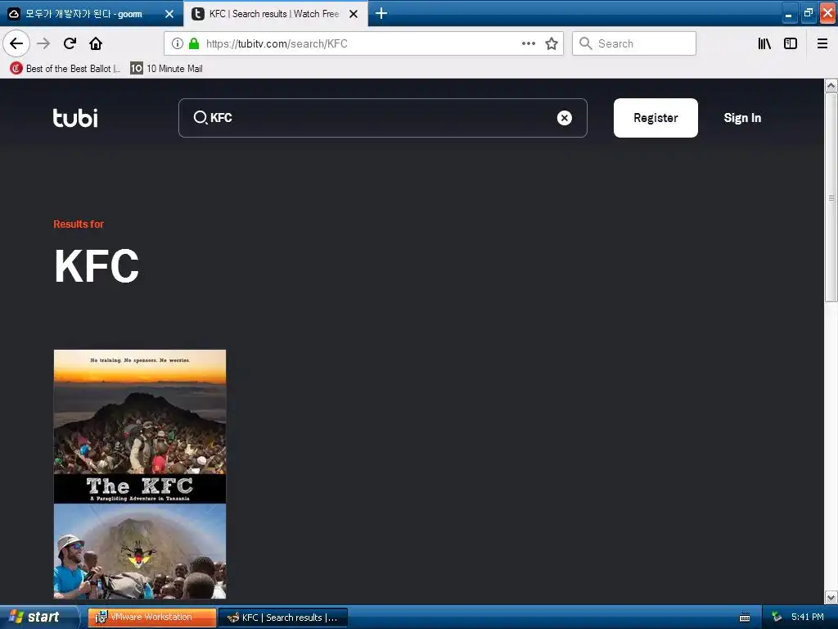Viewport: 838px width, 629px height.
Task: Switch to VMware Workstation in taskbar
Action: [151, 618]
